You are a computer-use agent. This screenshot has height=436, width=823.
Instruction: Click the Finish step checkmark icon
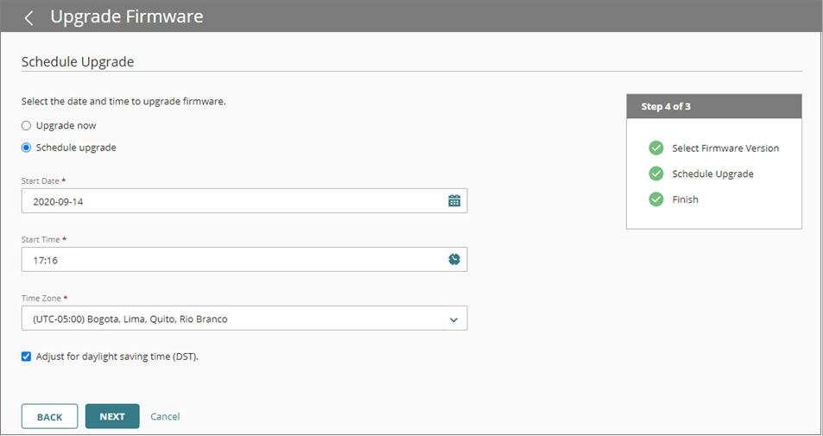point(656,199)
